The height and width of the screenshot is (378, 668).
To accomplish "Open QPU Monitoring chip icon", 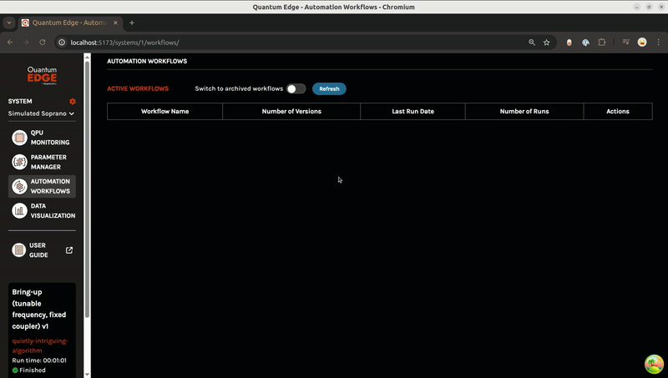I will coord(19,138).
